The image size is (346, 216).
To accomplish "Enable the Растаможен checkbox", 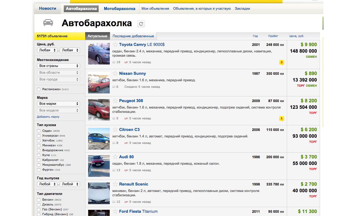I will point(39,89).
